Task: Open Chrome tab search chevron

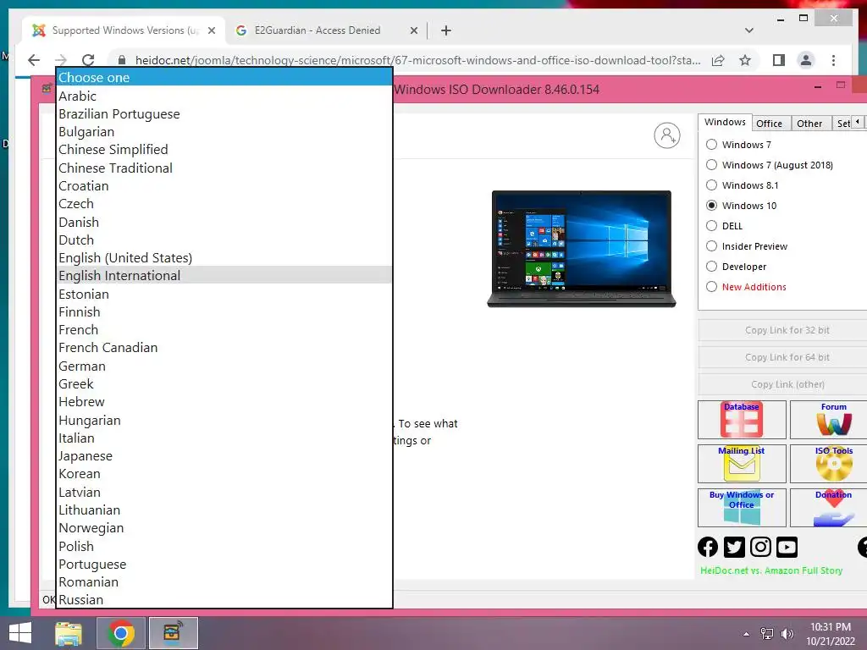Action: point(749,30)
